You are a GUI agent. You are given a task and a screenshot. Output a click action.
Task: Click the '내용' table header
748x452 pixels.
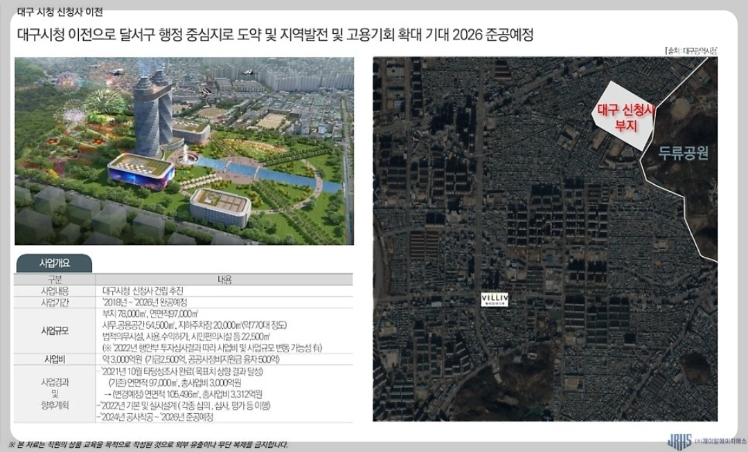(224, 280)
